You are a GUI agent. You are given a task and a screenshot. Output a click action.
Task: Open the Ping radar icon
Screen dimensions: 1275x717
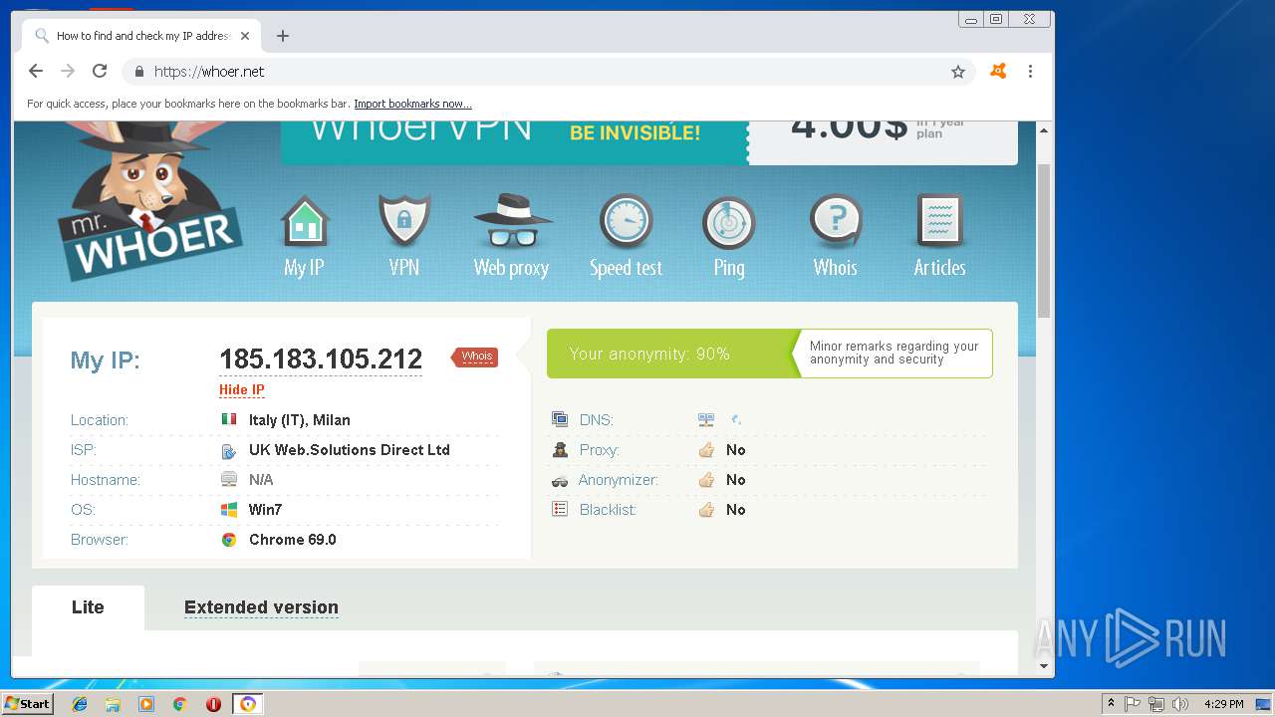click(x=729, y=221)
